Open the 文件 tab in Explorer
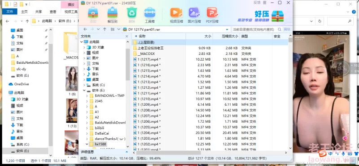This screenshot has width=359, height=166. [9, 12]
